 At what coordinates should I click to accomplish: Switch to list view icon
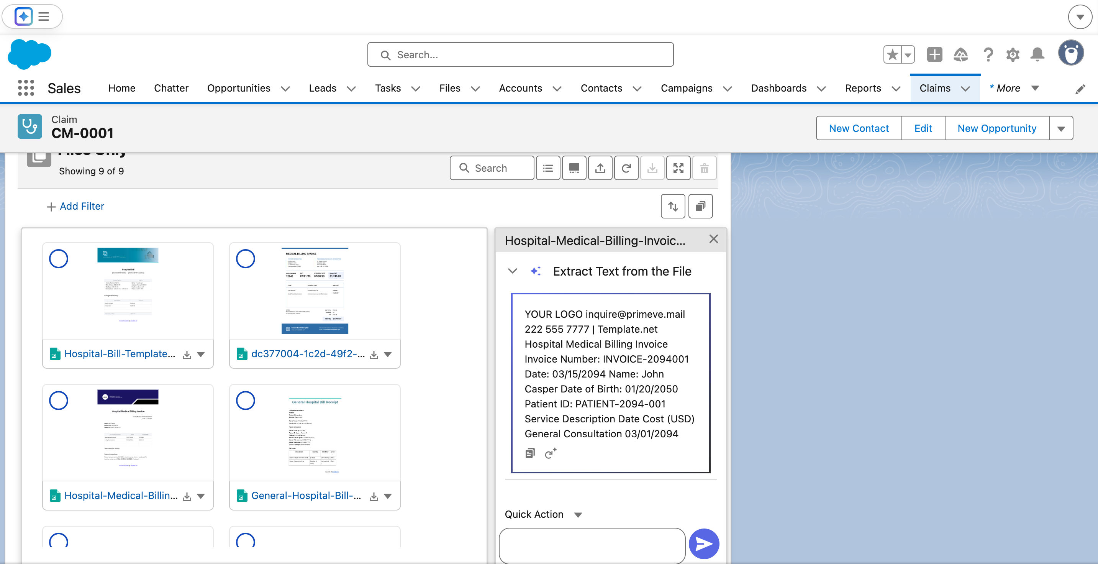(x=548, y=168)
